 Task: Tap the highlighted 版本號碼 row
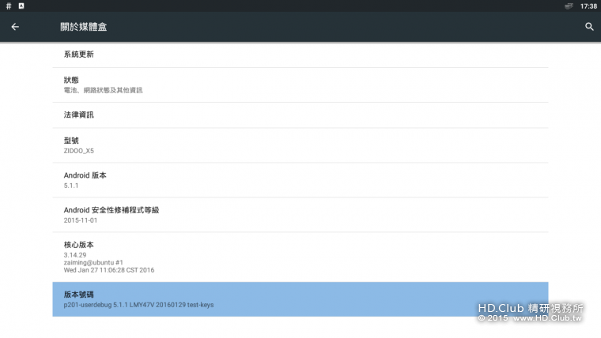300,299
